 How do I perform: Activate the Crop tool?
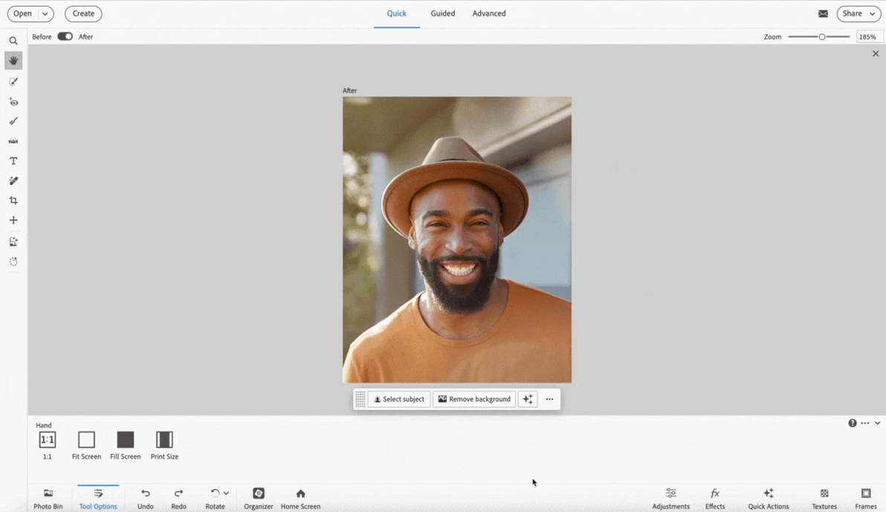(x=13, y=200)
